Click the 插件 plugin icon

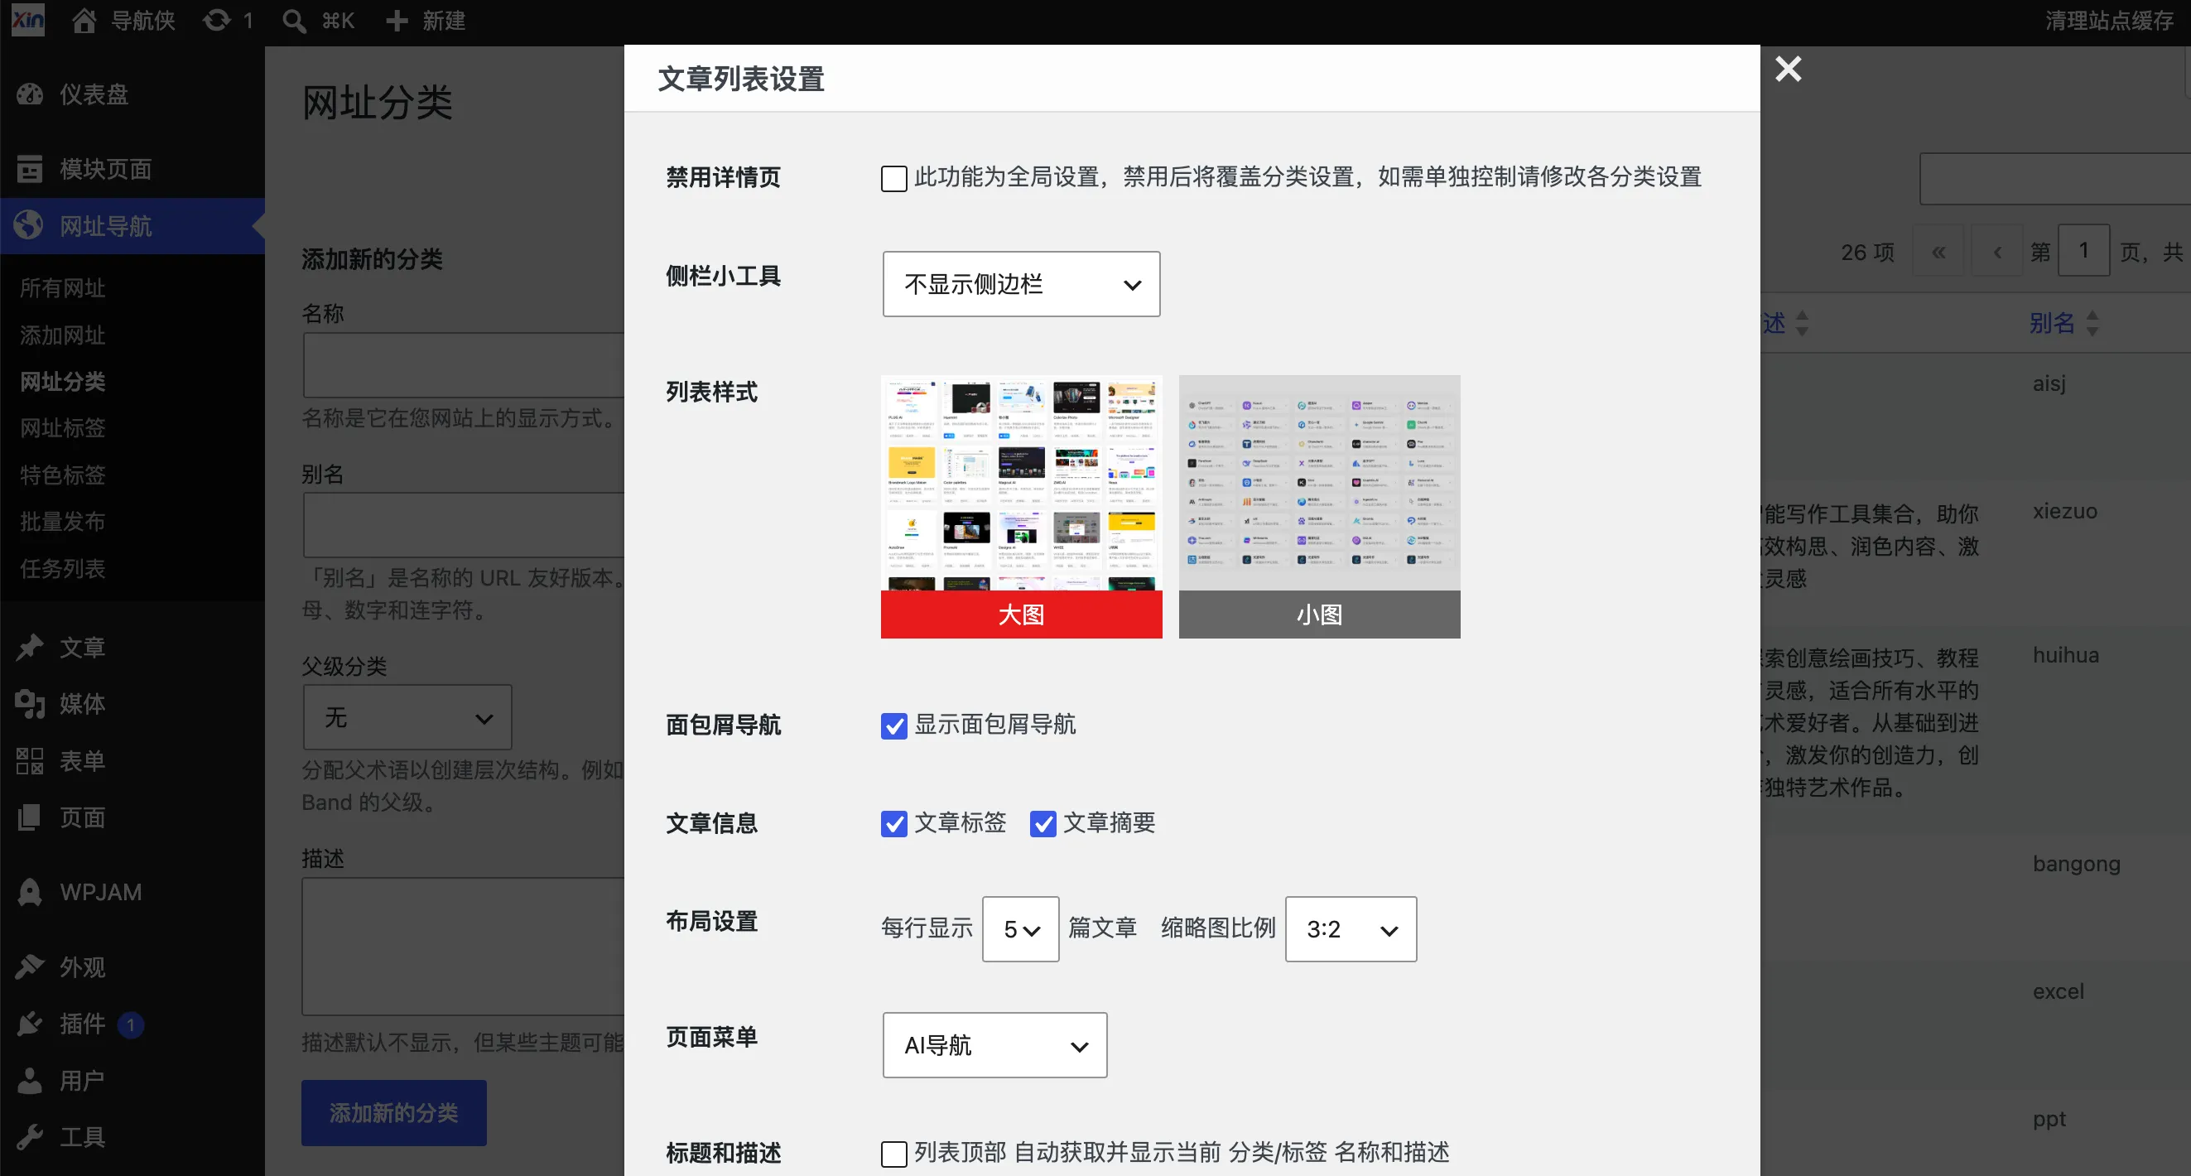tap(30, 1024)
